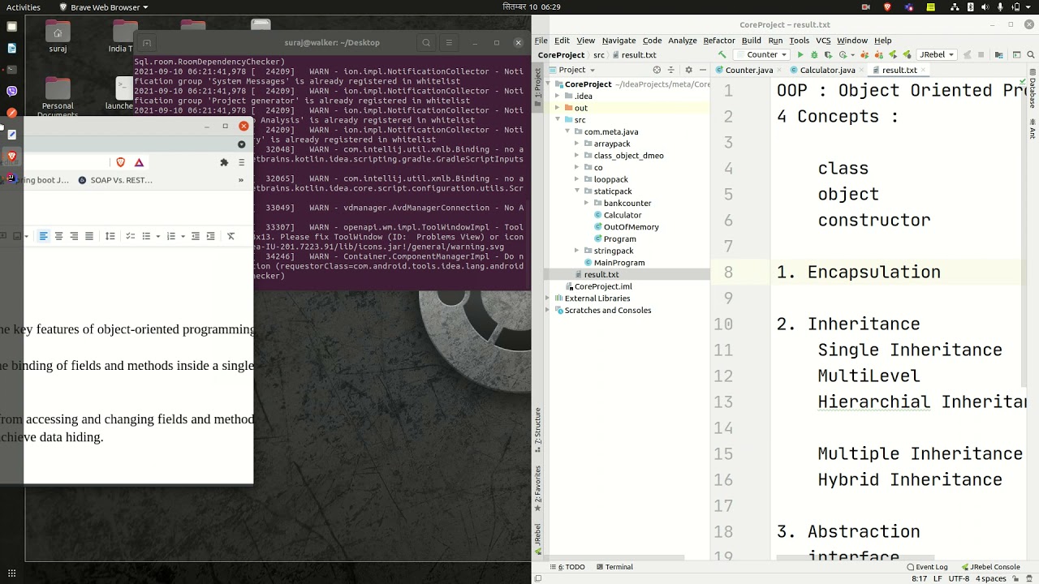Click the locate-in-tree crosshair icon in Project panel
This screenshot has height=584, width=1039.
coord(657,70)
